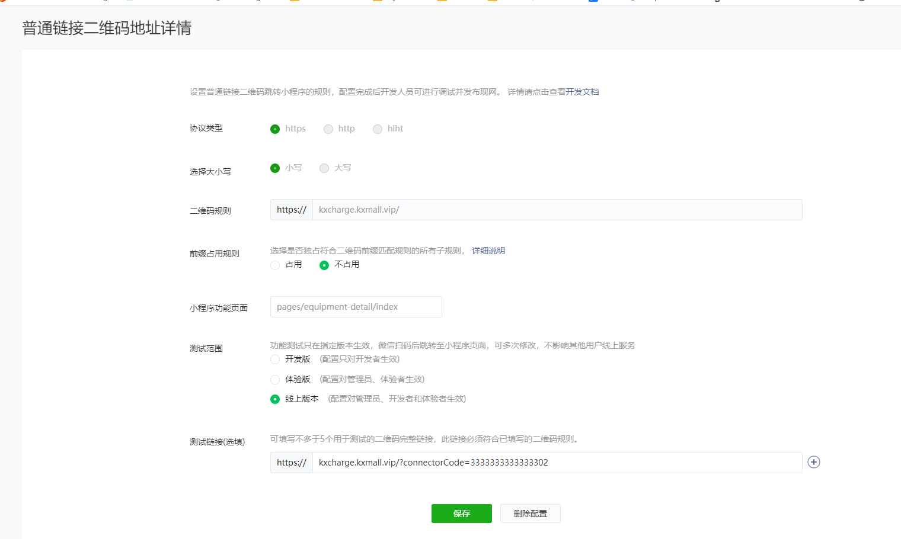
Task: Open 详细说明 detailed explanation link
Action: [488, 251]
